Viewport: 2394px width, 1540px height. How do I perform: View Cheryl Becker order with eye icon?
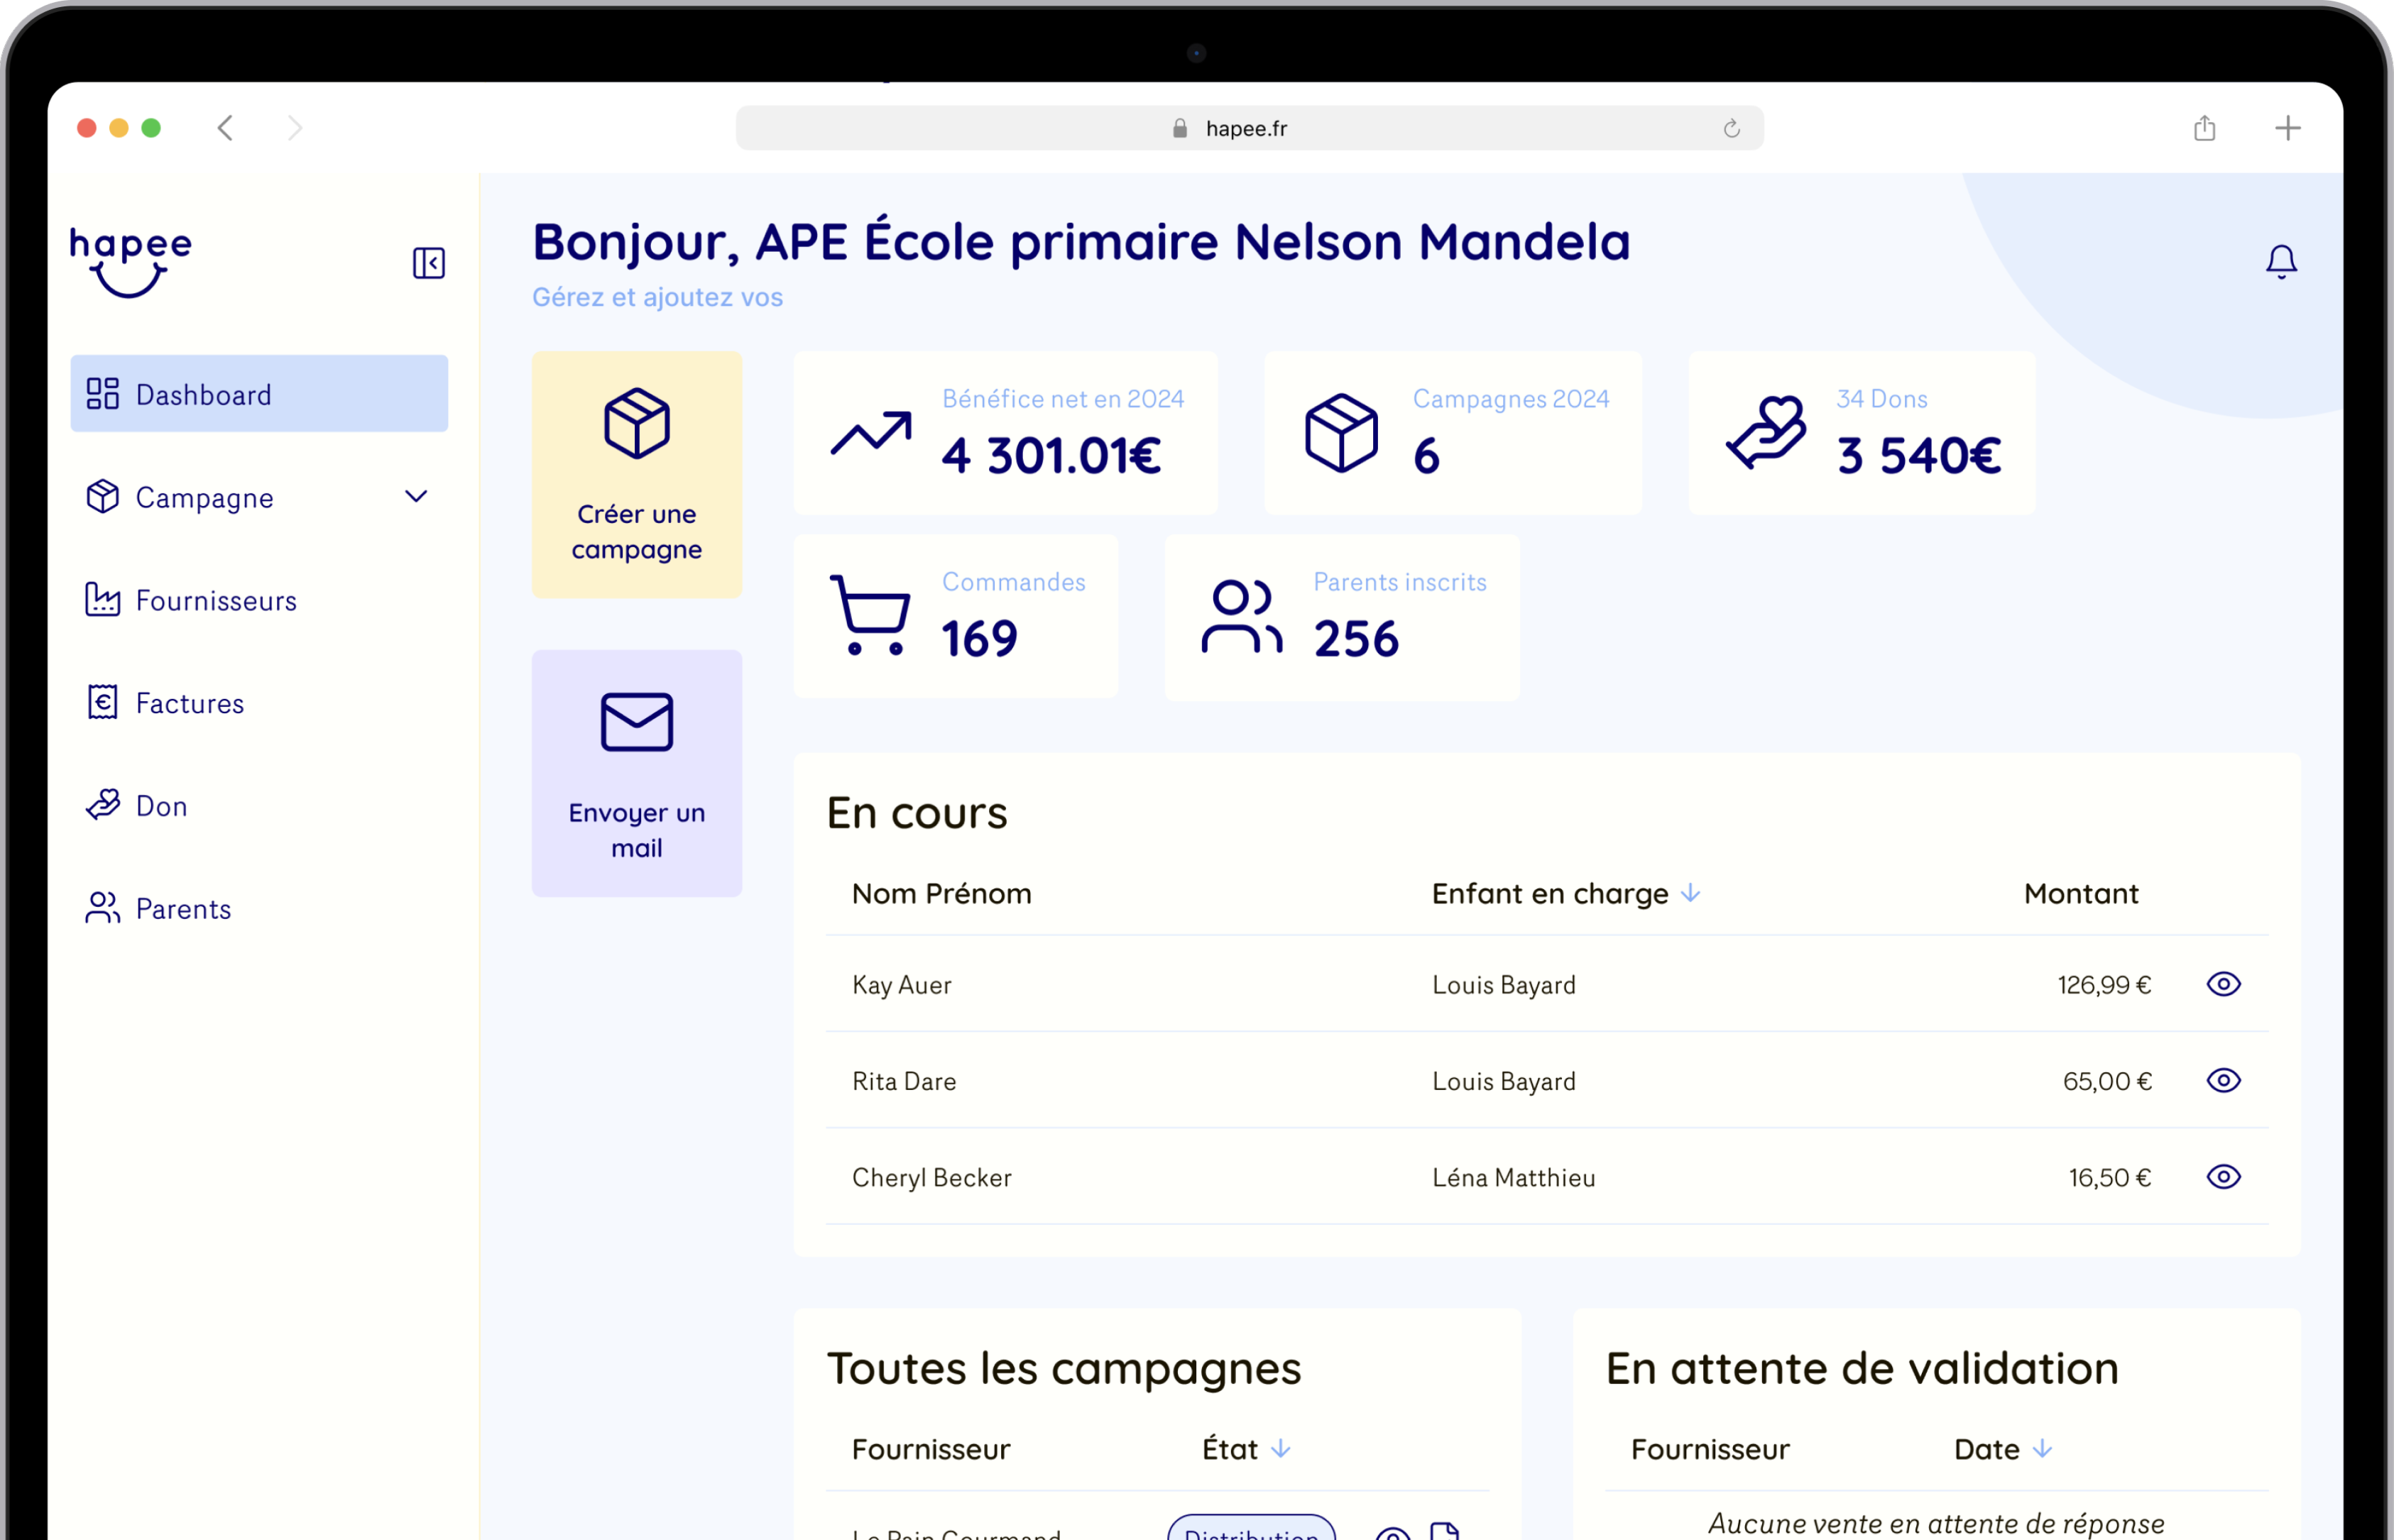coord(2223,1177)
